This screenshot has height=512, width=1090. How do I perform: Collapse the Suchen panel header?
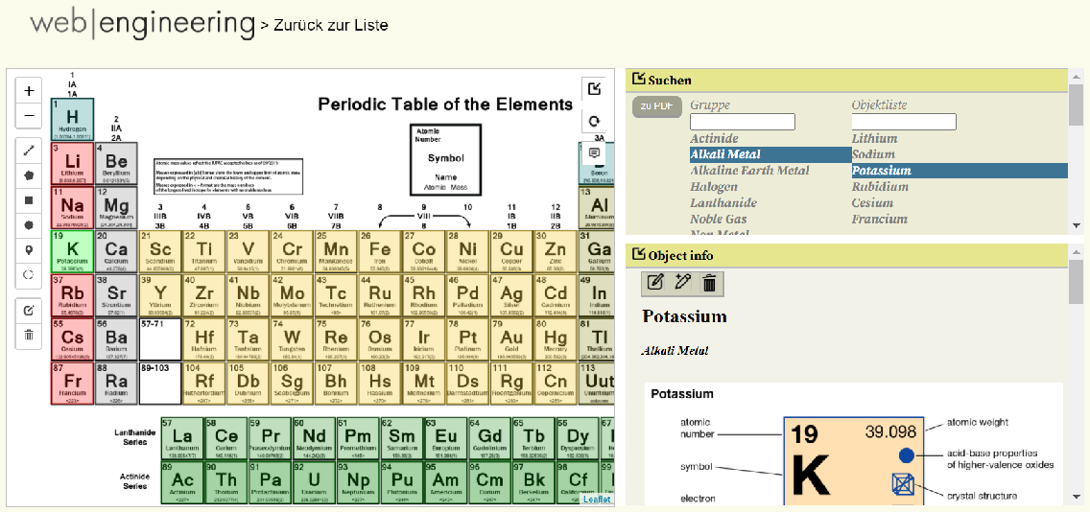pyautogui.click(x=639, y=80)
